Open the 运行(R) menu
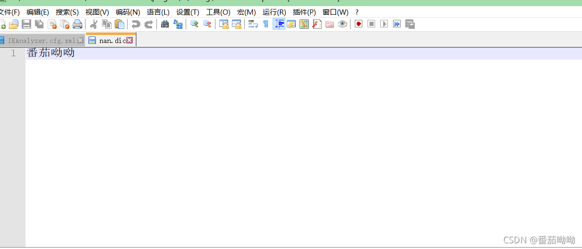 [274, 12]
